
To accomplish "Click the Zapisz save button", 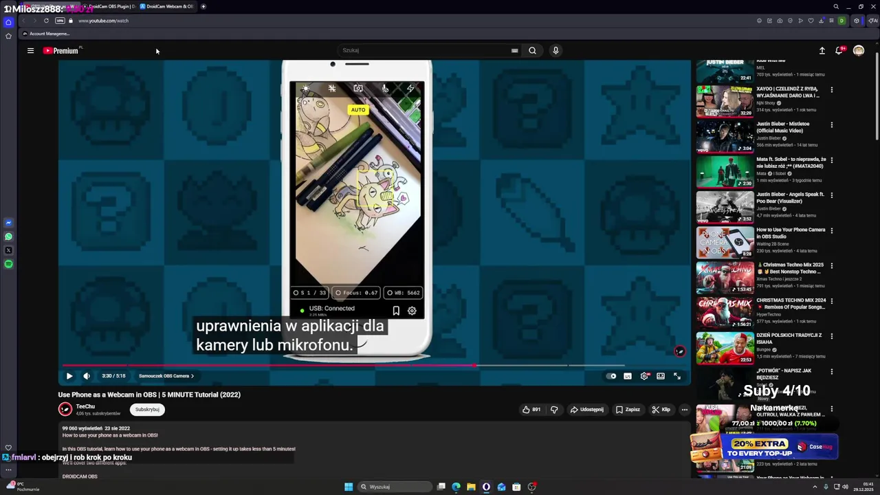I will pyautogui.click(x=628, y=409).
